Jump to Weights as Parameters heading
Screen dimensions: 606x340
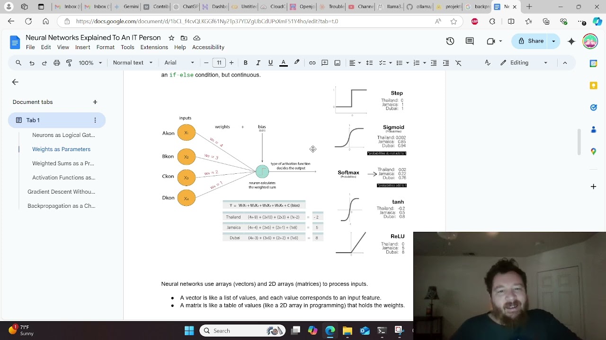coord(61,149)
